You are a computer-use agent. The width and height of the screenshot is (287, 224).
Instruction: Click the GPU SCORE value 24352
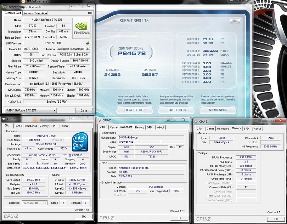click(112, 75)
